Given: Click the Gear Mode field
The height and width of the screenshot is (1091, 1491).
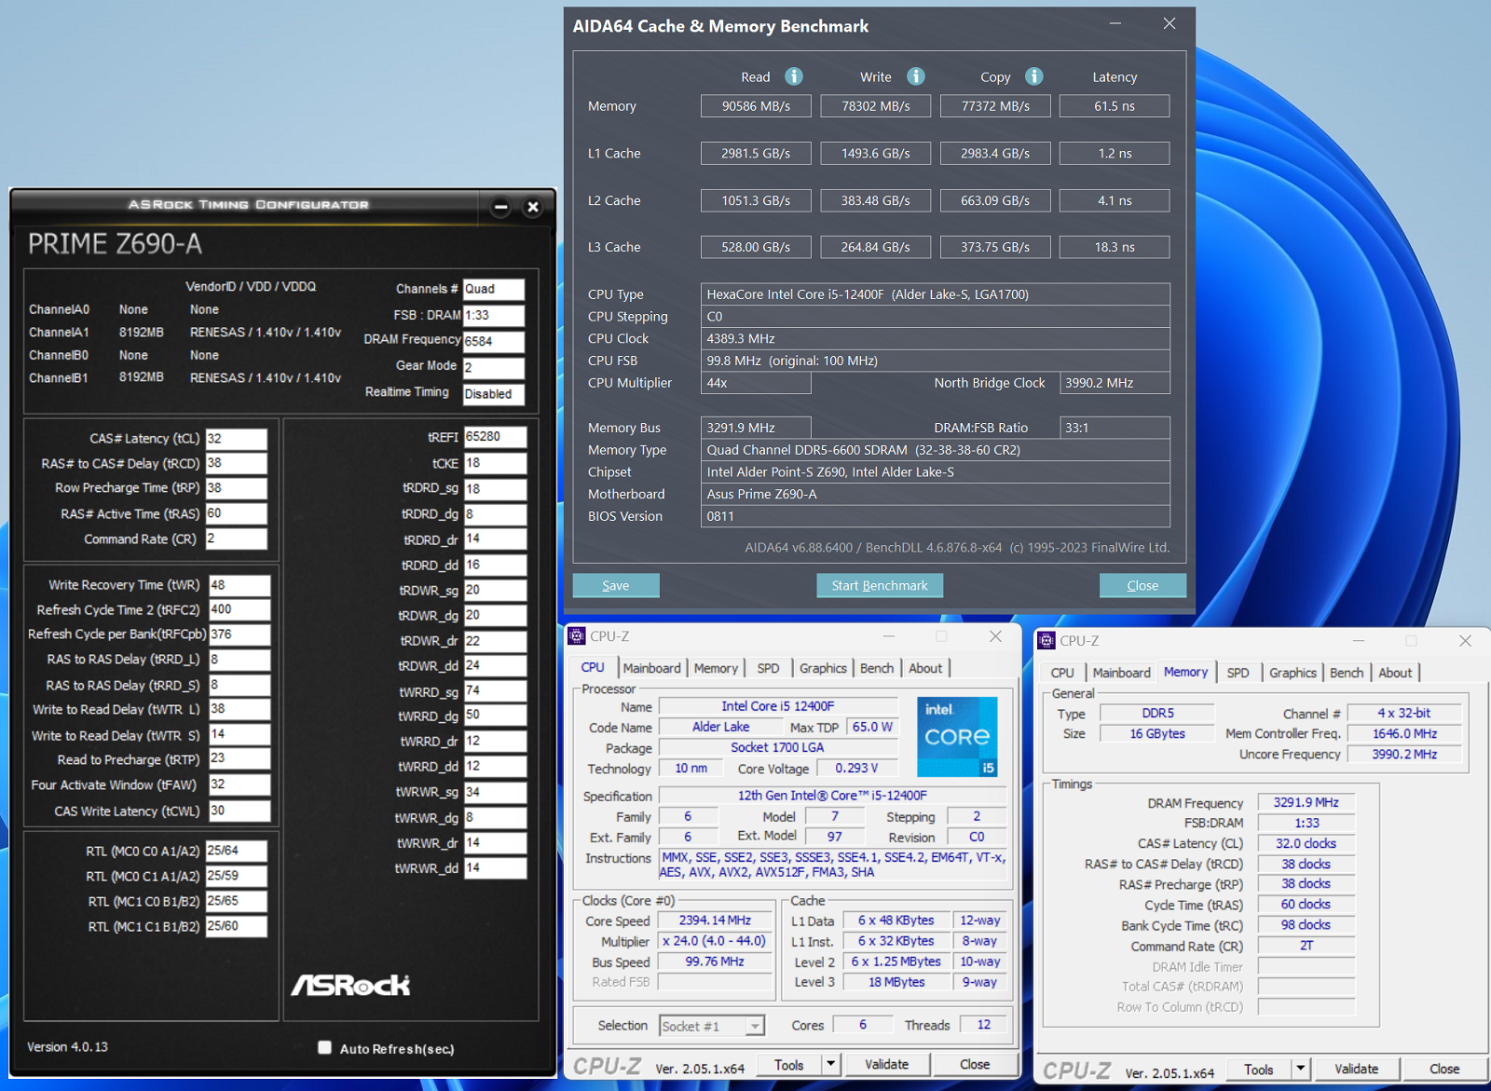Looking at the screenshot, I should tap(494, 367).
